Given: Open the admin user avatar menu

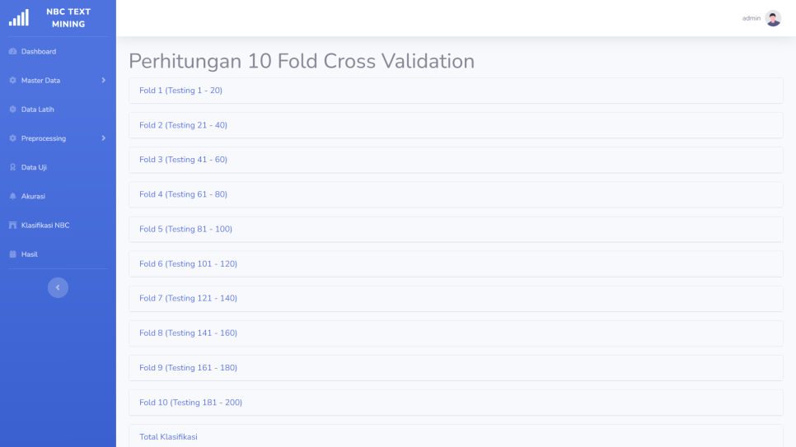Looking at the screenshot, I should (773, 18).
